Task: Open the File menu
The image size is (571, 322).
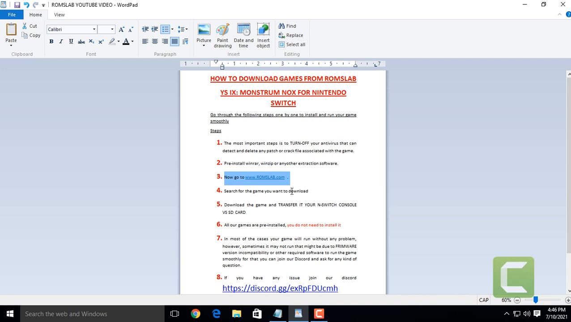Action: (12, 15)
